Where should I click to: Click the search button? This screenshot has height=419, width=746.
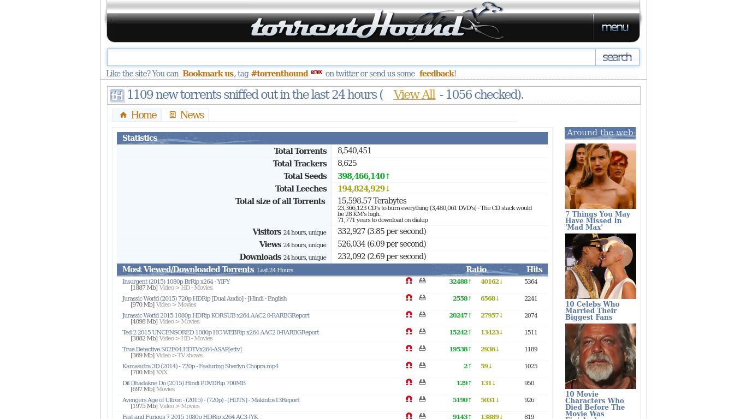pyautogui.click(x=617, y=57)
